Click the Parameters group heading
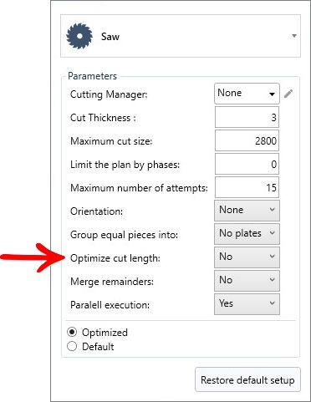 [x=92, y=76]
